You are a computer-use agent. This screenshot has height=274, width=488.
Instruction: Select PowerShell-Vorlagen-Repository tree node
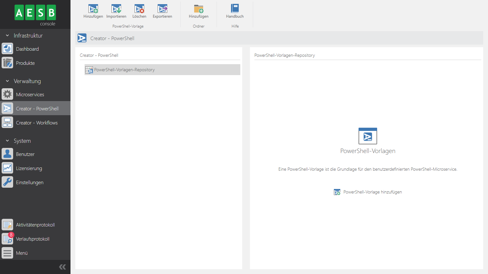(x=124, y=70)
